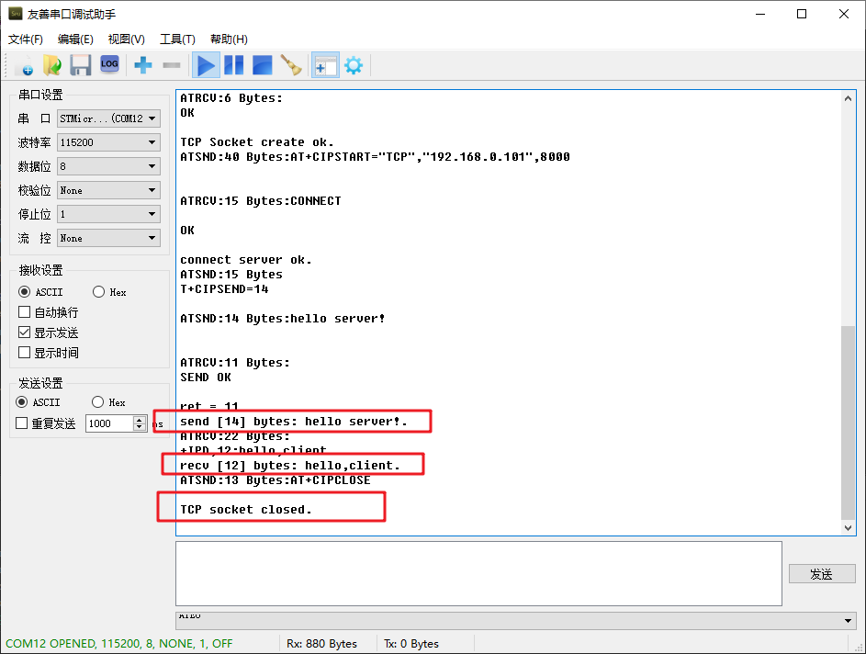
Task: Click 'TCP socket closed.' line
Action: pyautogui.click(x=246, y=509)
